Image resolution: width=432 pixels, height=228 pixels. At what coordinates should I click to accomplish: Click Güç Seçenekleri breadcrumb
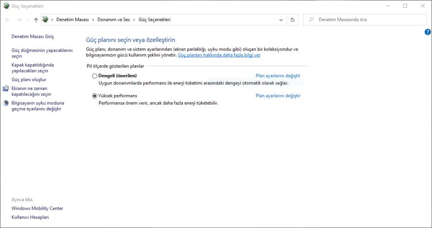pyautogui.click(x=154, y=20)
